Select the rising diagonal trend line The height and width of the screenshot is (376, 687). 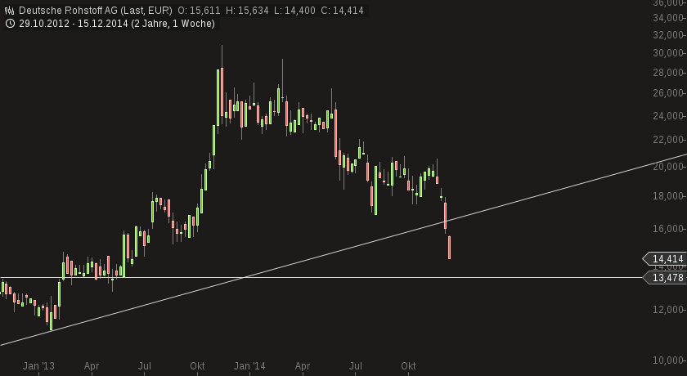point(343,250)
